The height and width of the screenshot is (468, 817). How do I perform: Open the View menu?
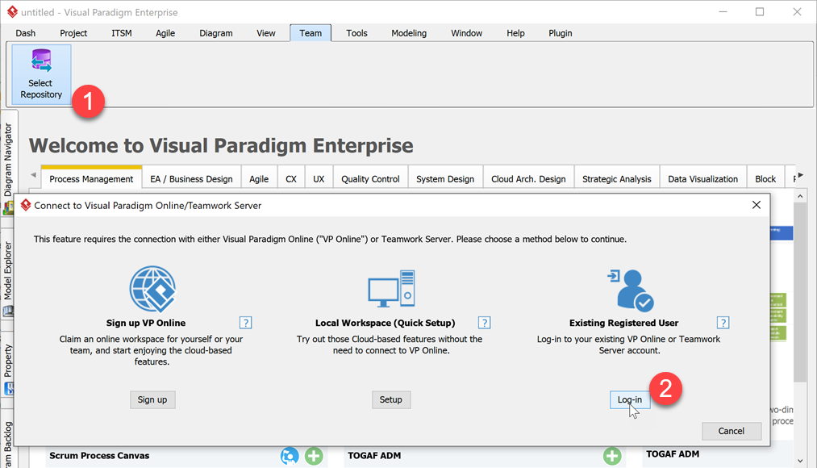(265, 33)
